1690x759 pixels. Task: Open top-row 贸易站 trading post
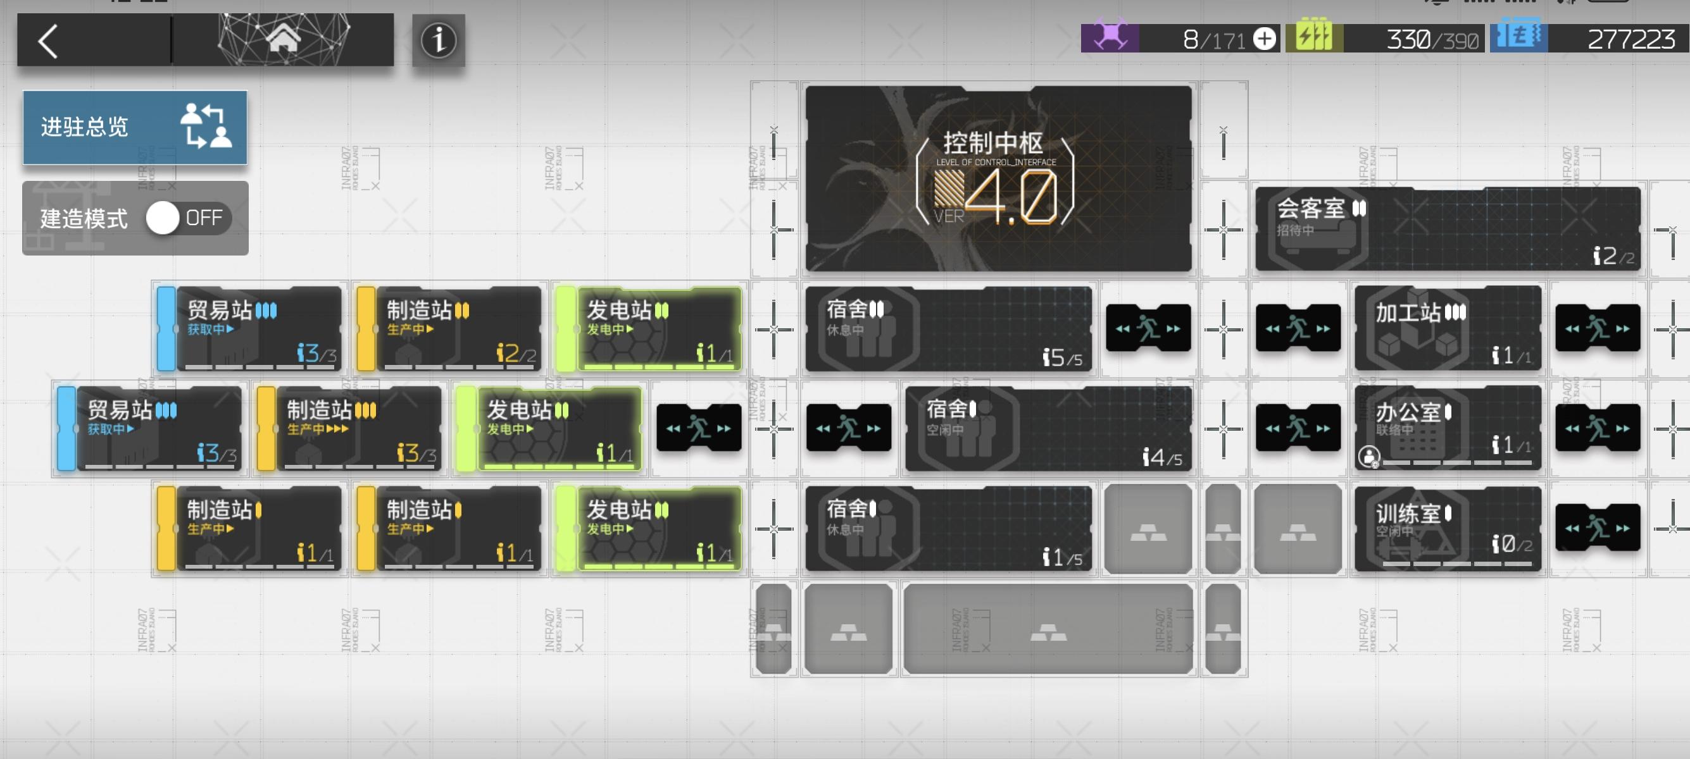249,328
